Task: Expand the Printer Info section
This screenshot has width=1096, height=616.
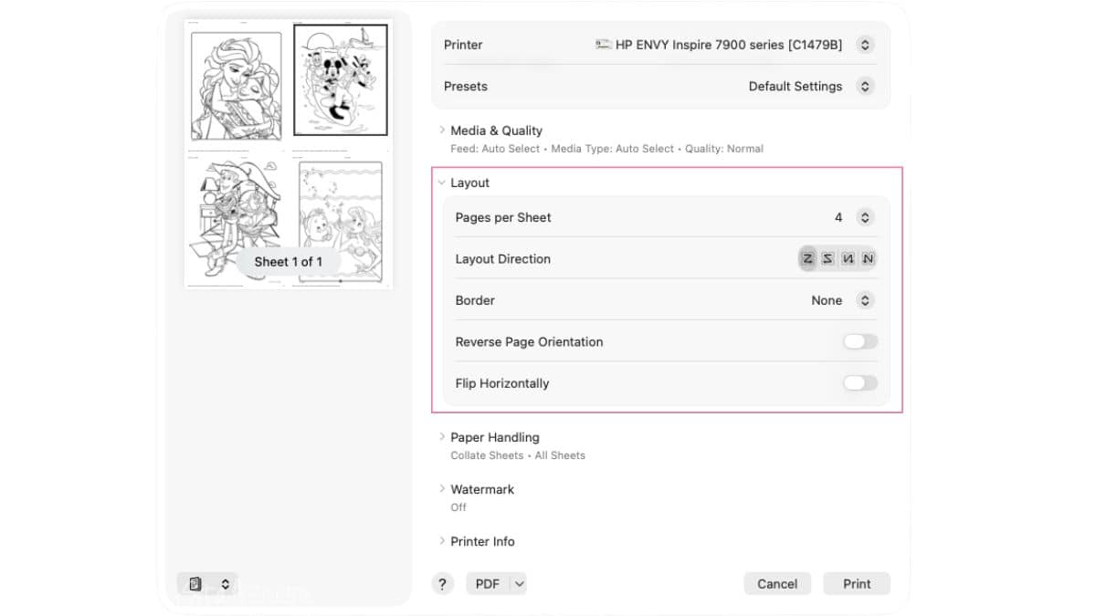Action: click(442, 541)
